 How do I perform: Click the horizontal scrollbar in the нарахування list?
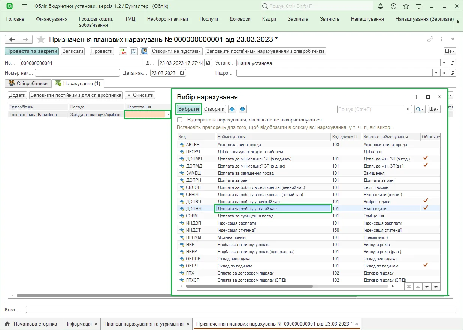pos(249,286)
